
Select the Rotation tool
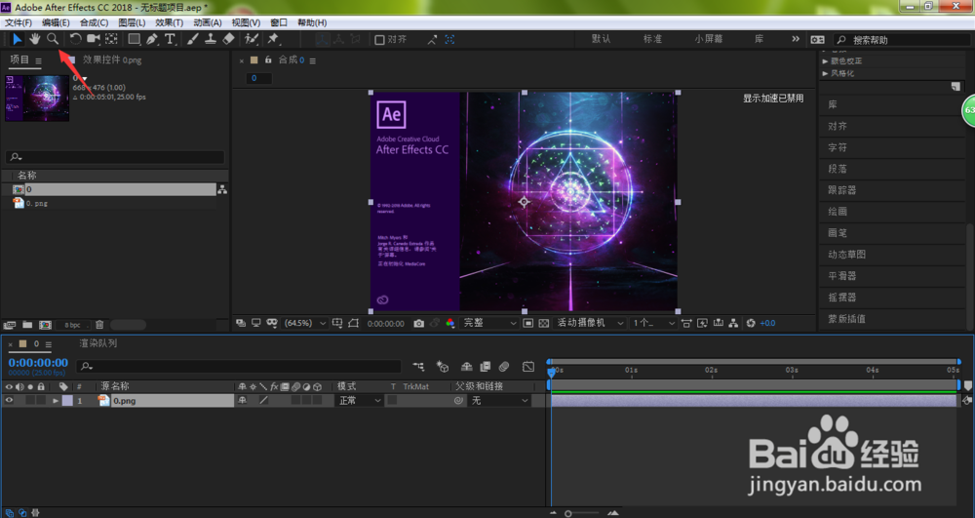coord(75,39)
